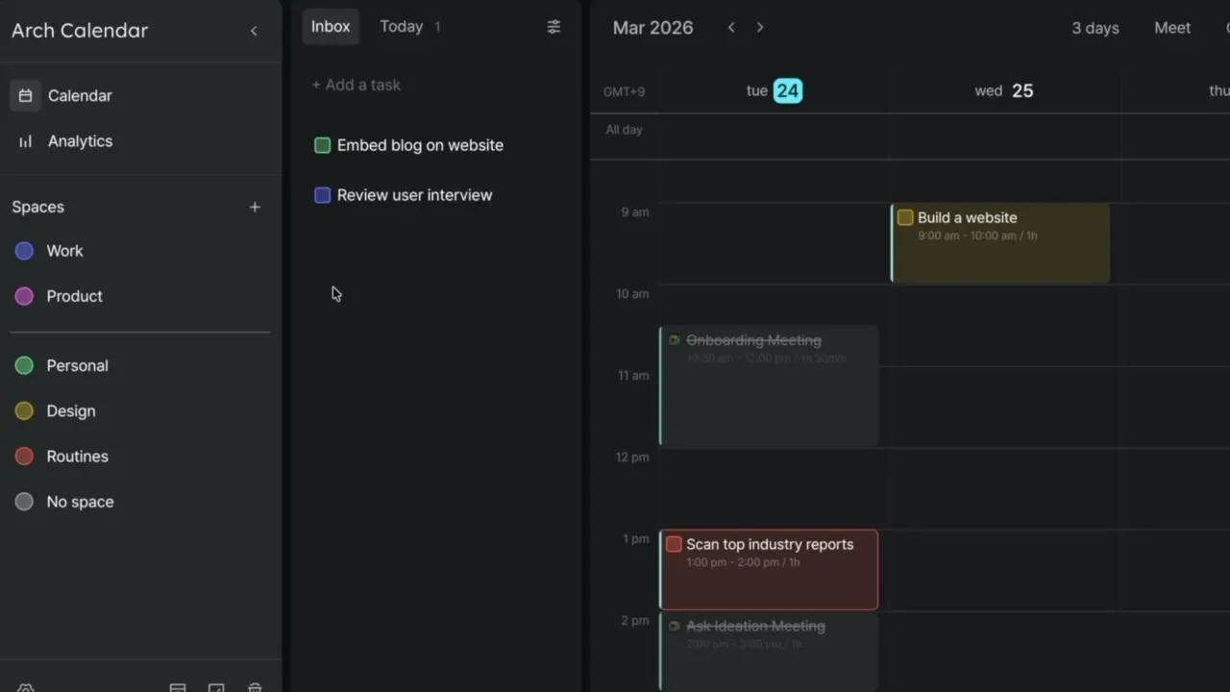This screenshot has width=1230, height=692.
Task: Tick the Build a website checkbox
Action: click(x=905, y=217)
